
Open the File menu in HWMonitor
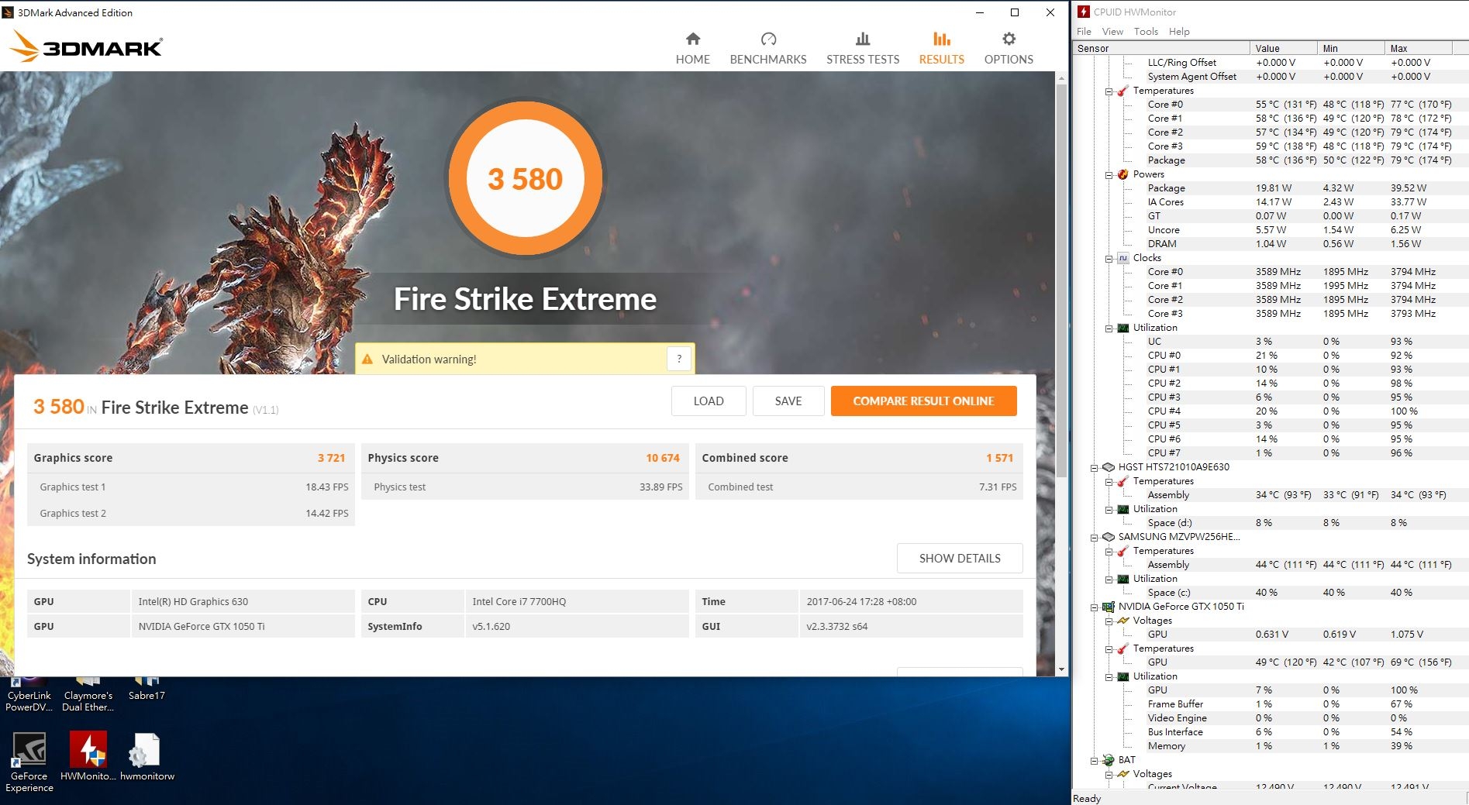coord(1084,31)
